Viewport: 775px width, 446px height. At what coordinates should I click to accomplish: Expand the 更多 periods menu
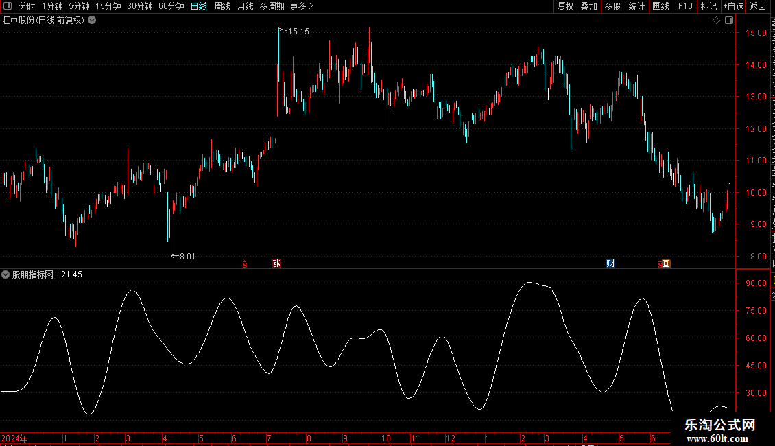point(301,6)
